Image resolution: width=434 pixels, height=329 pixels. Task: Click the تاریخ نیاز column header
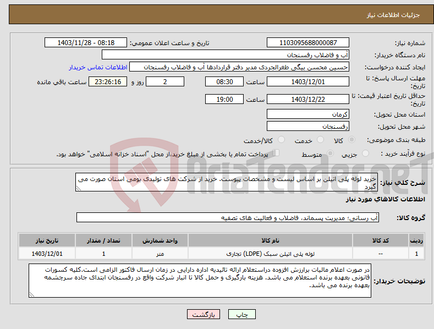47,240
